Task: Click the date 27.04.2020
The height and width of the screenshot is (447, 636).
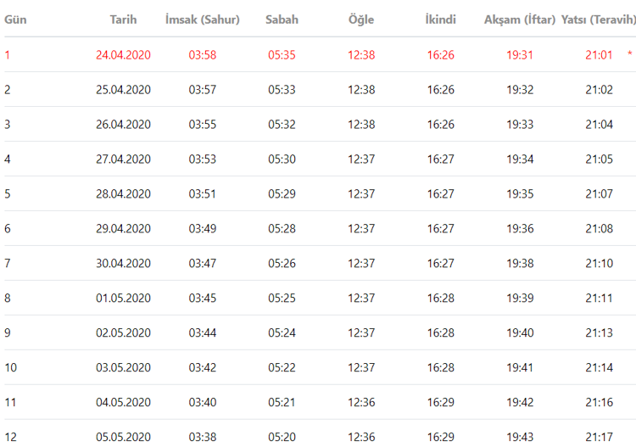Action: tap(123, 159)
